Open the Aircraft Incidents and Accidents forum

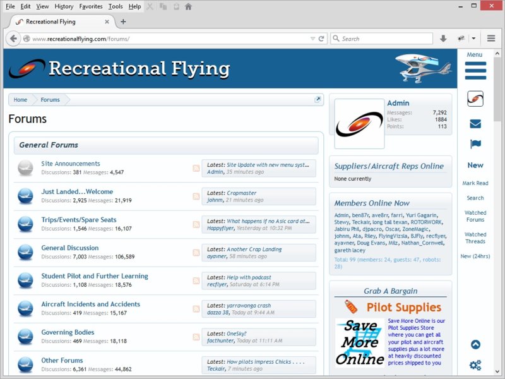pyautogui.click(x=90, y=304)
